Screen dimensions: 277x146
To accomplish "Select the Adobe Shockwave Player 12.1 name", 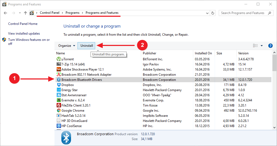I will [82, 69].
